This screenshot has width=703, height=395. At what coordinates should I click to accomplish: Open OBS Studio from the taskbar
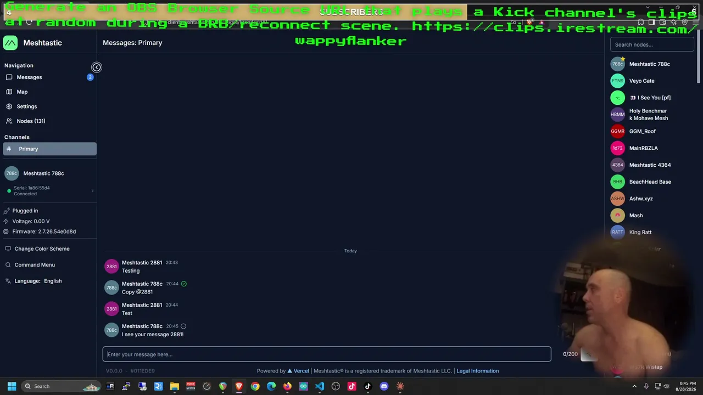coord(336,386)
